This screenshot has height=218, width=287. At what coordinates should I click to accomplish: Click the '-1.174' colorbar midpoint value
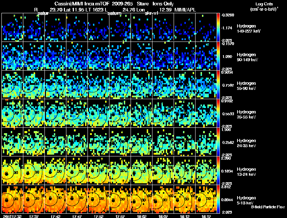(227, 28)
